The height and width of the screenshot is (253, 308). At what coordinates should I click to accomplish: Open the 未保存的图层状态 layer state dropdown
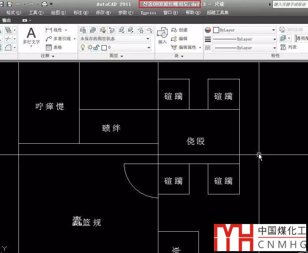click(115, 39)
